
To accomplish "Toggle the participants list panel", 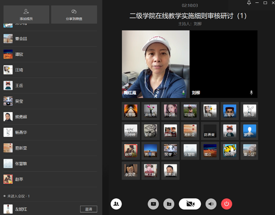I will pos(116,204).
